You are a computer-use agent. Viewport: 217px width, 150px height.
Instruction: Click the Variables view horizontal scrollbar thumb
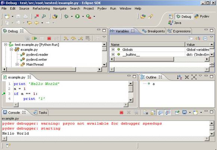pyautogui.click(x=144, y=59)
